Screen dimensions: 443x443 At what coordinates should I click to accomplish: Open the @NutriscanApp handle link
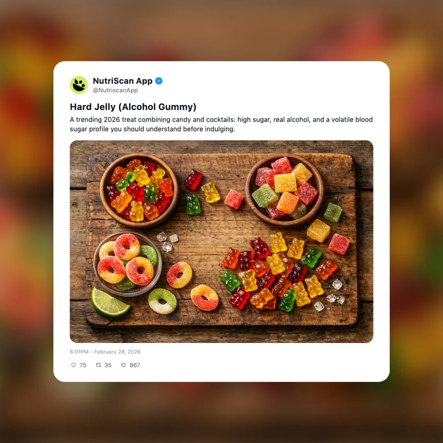(x=115, y=90)
